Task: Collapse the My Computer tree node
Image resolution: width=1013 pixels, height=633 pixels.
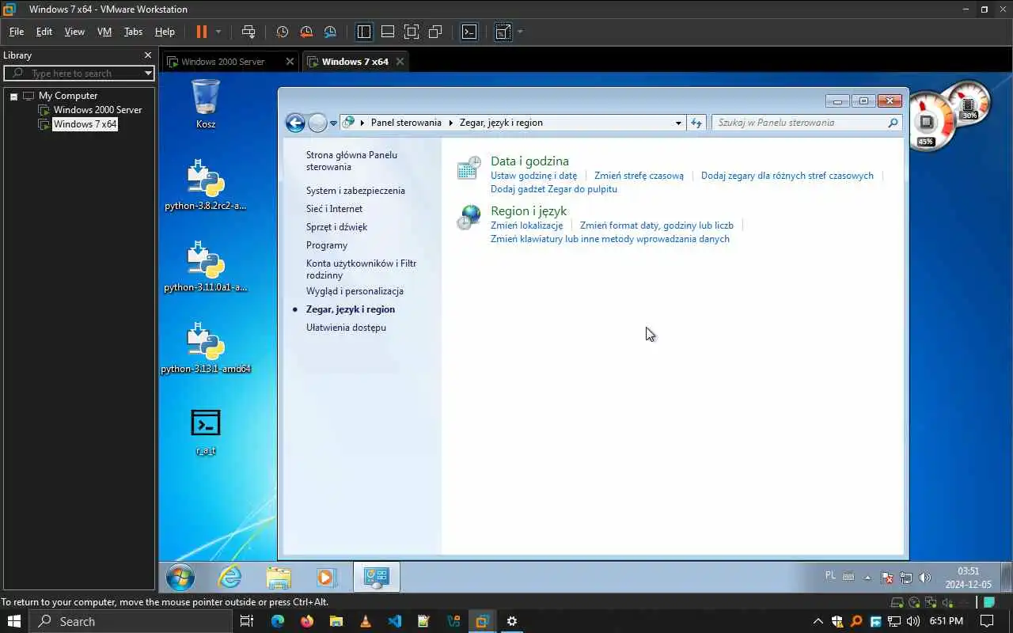Action: pyautogui.click(x=13, y=96)
